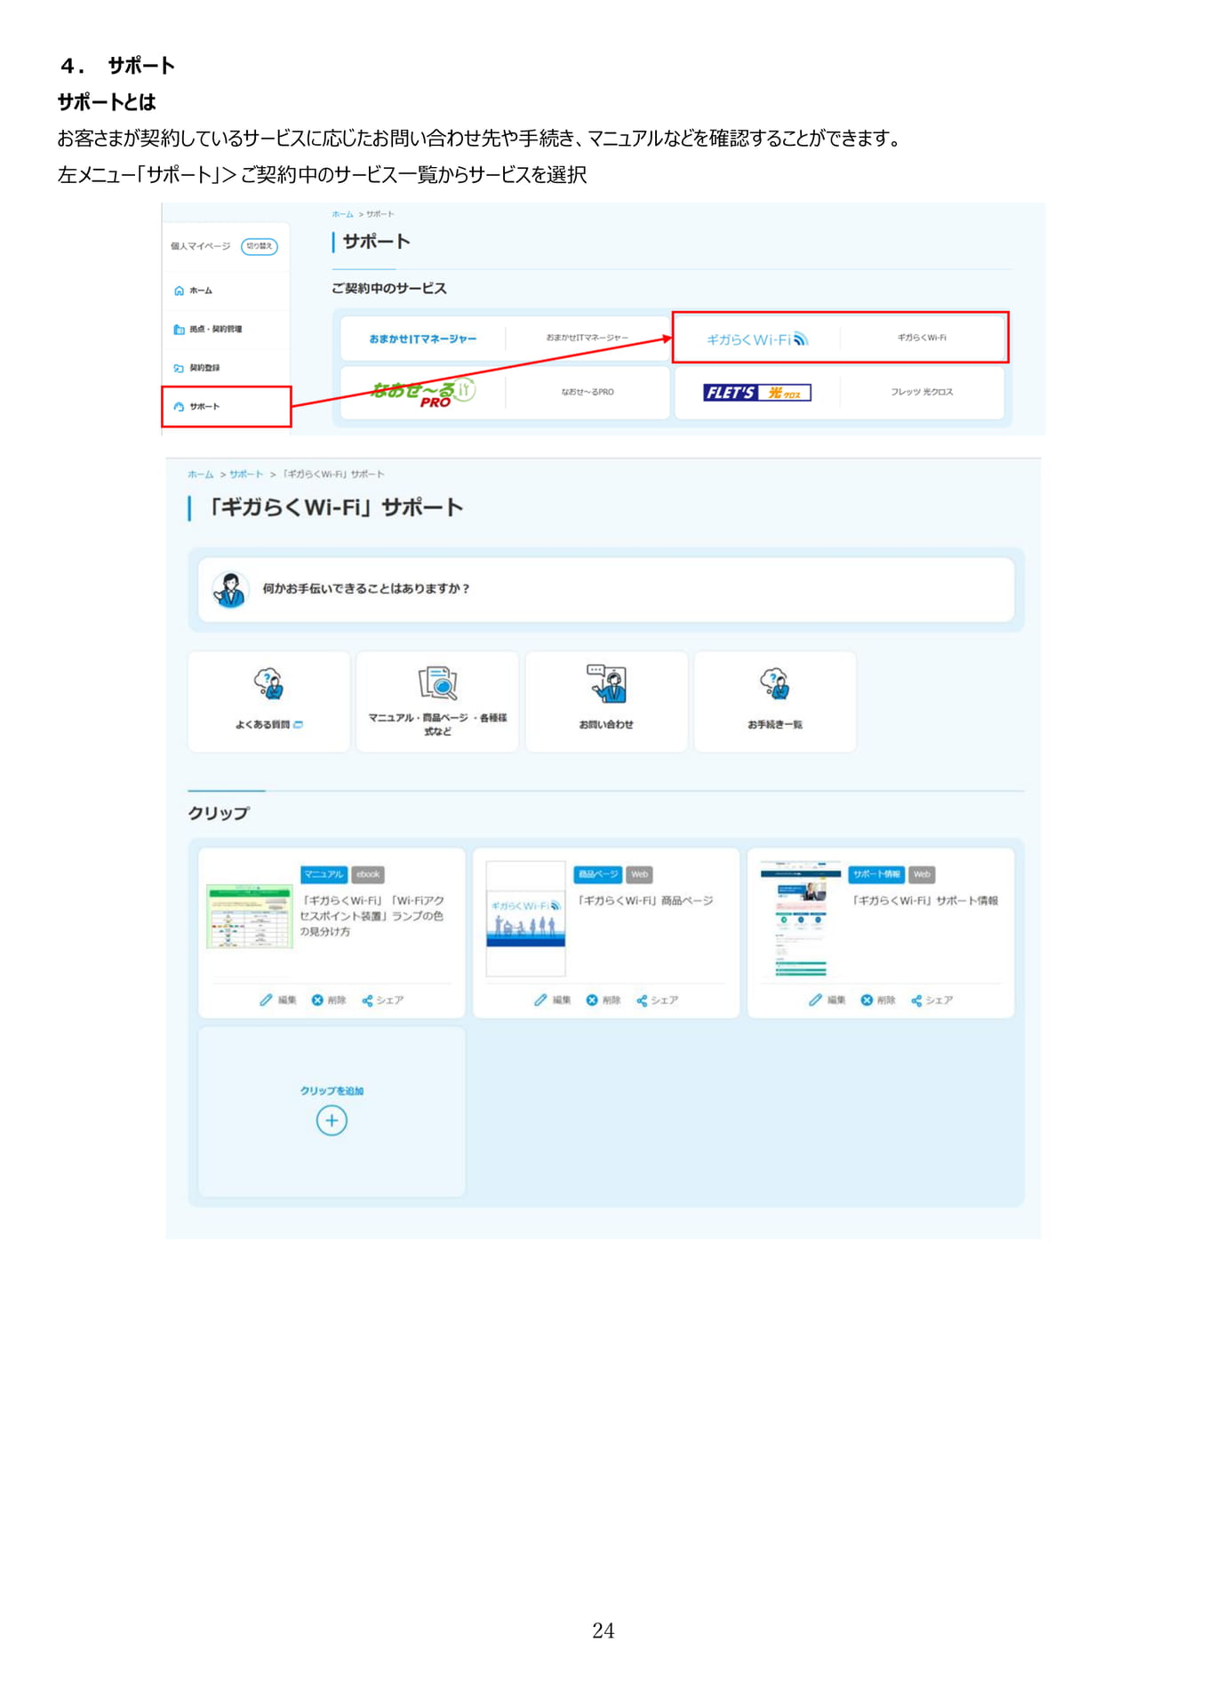
Task: Click the 契約登録 sidebar icon
Action: (179, 368)
